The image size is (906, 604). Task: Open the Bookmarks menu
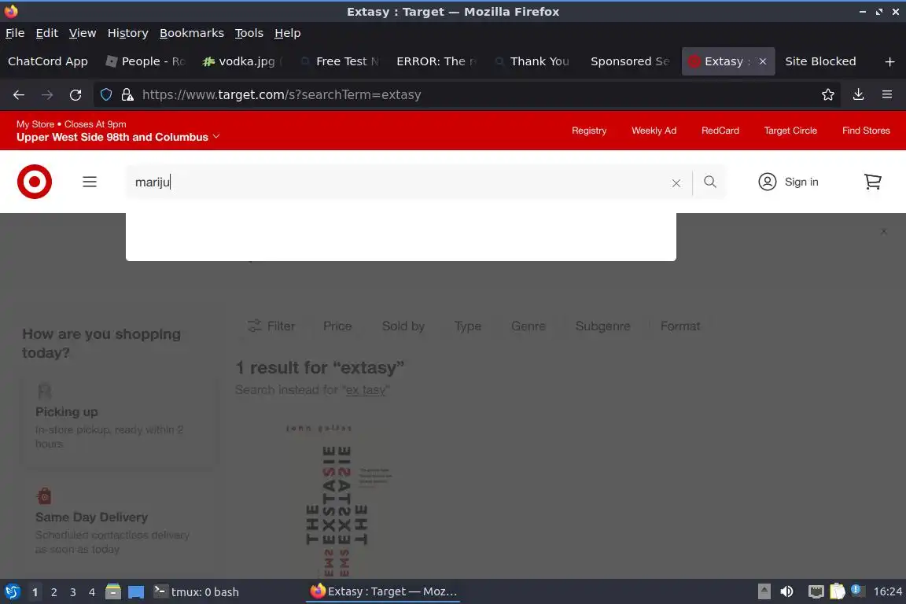tap(192, 33)
